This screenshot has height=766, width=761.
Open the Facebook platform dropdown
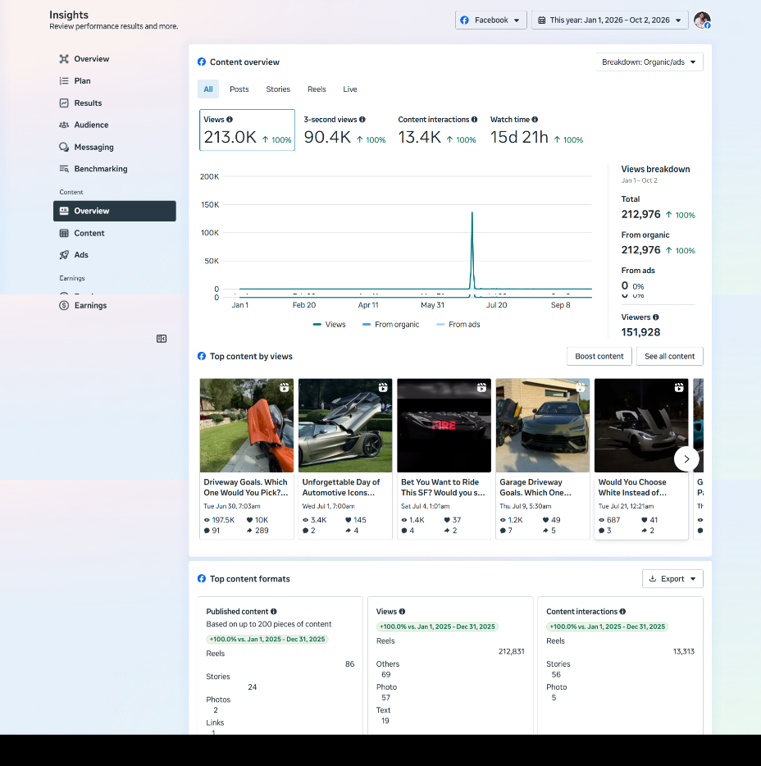click(491, 21)
